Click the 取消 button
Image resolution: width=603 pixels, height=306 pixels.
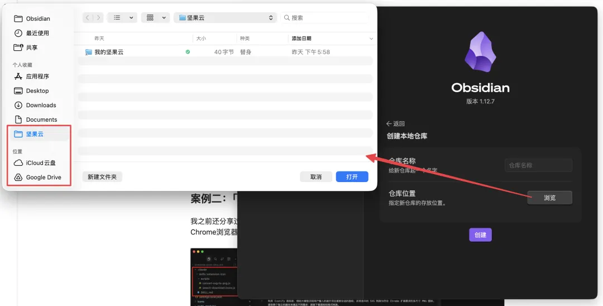point(316,176)
